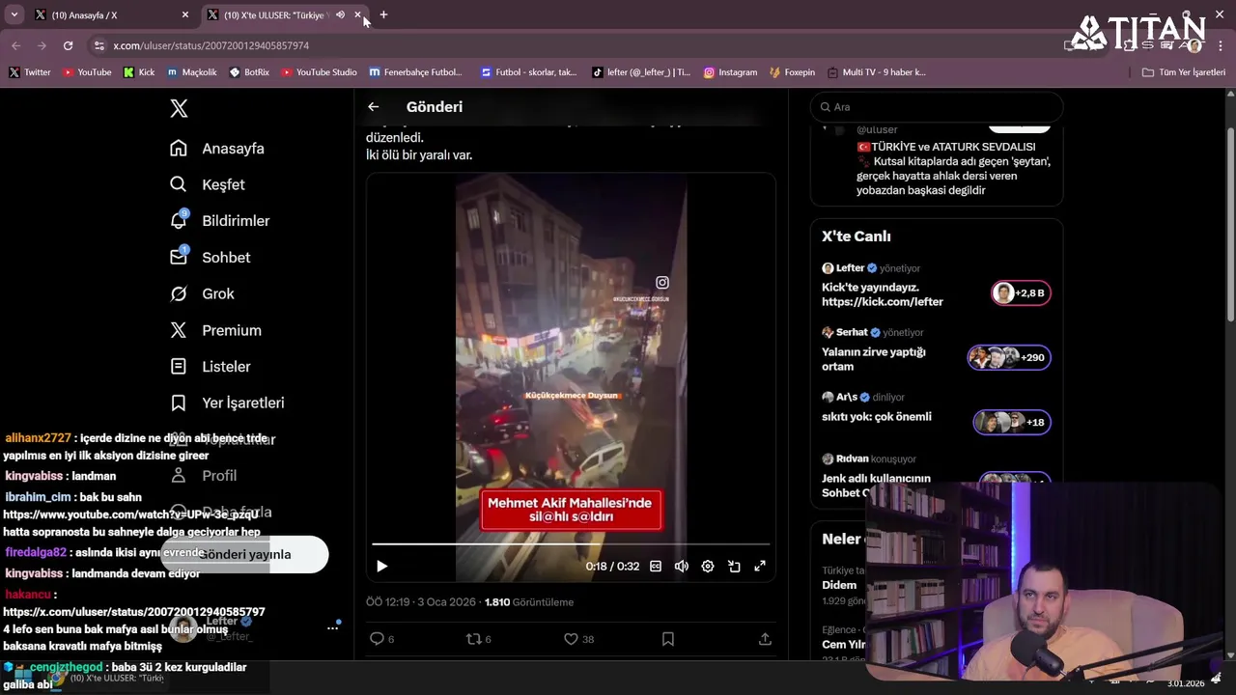Mute the ULUSER tab audio icon

click(340, 15)
